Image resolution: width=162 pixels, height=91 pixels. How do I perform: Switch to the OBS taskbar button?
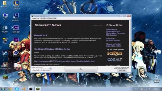pyautogui.click(x=31, y=89)
